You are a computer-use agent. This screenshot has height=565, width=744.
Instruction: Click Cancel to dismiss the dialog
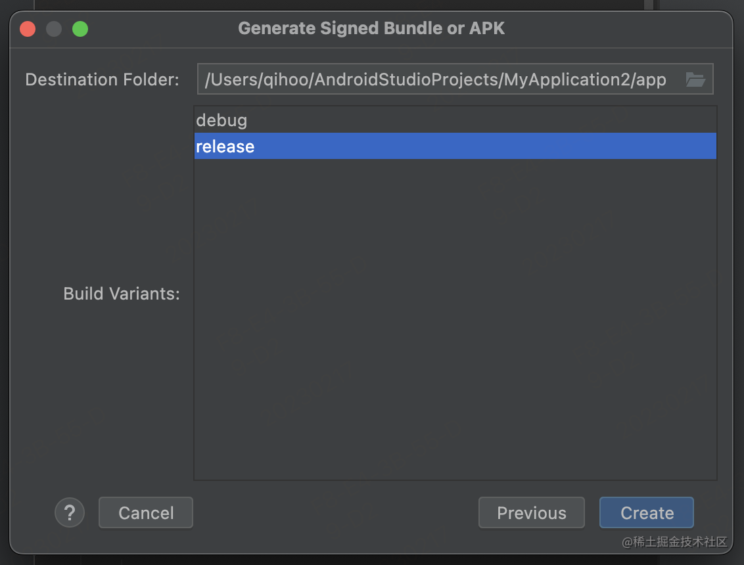(x=146, y=512)
